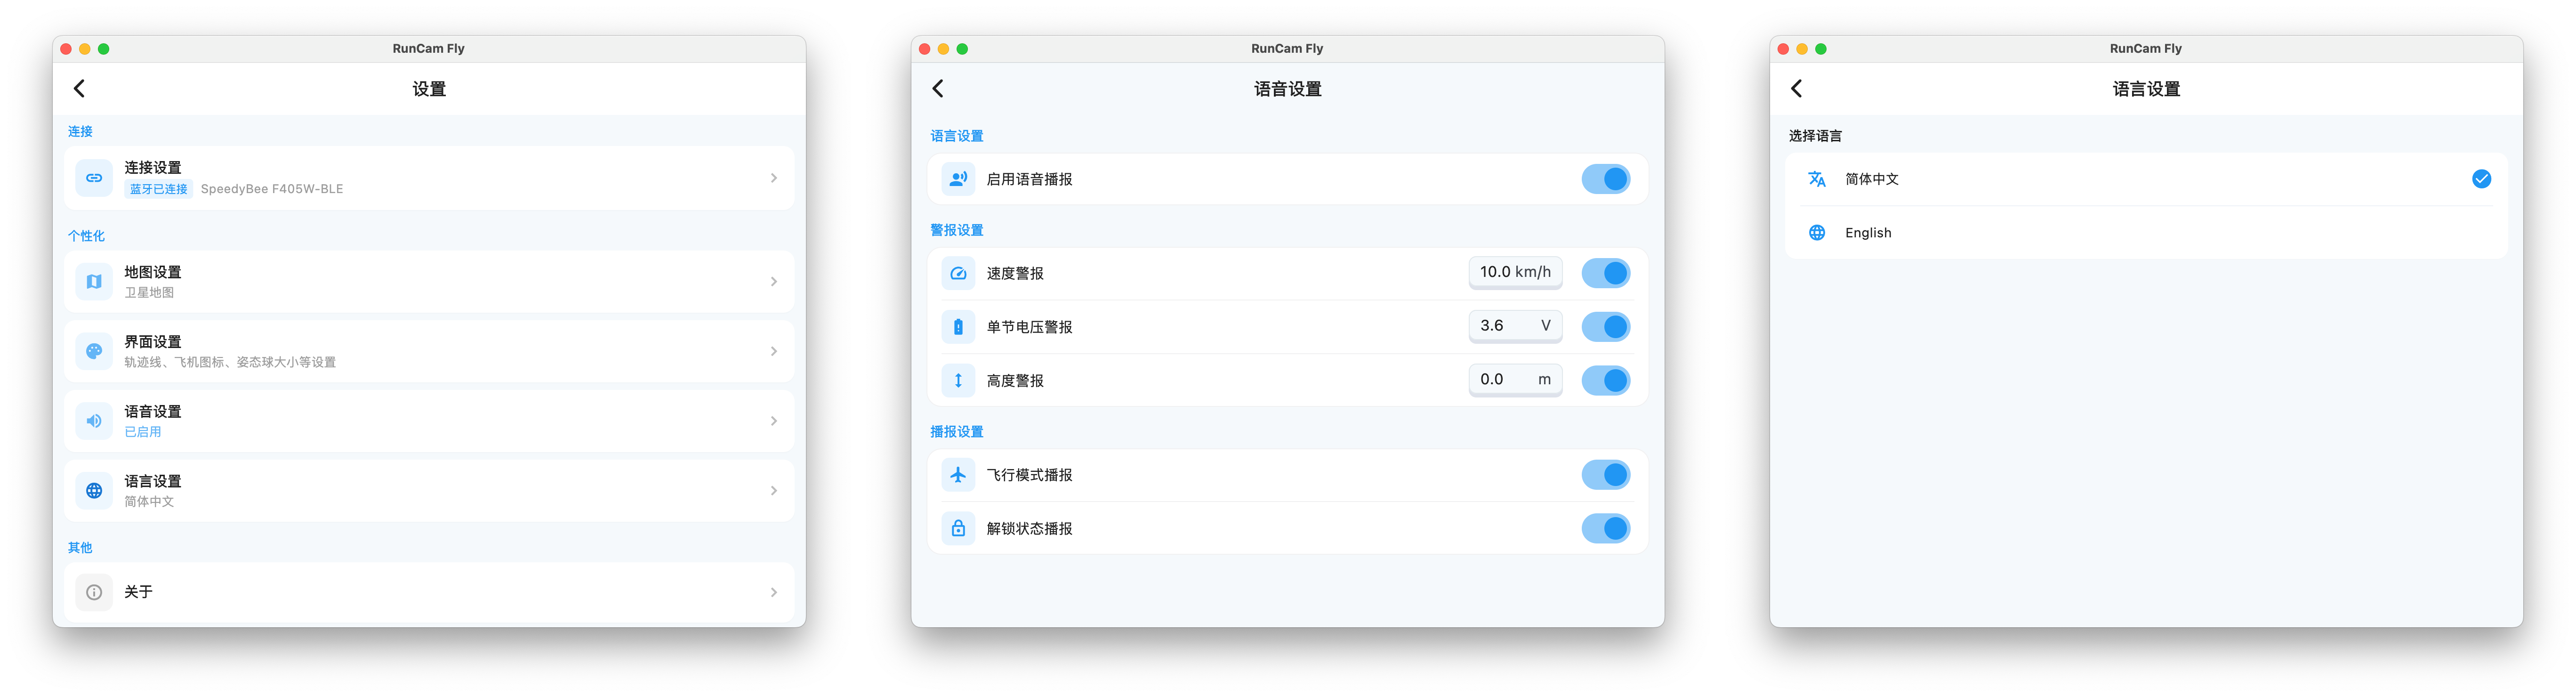Disable 启用语音播报 toggle
The width and height of the screenshot is (2576, 697).
click(1606, 178)
